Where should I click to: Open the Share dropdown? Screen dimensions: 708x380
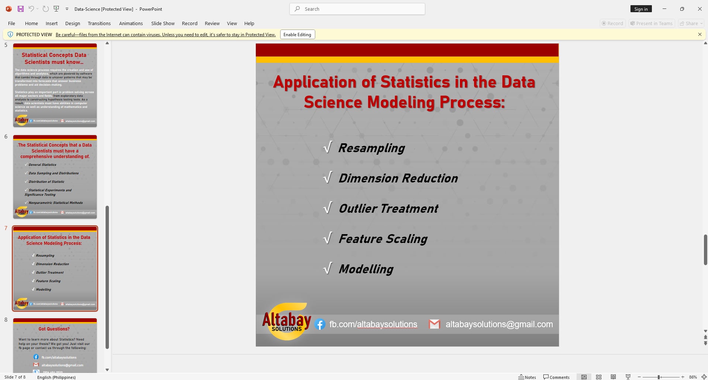tap(692, 23)
